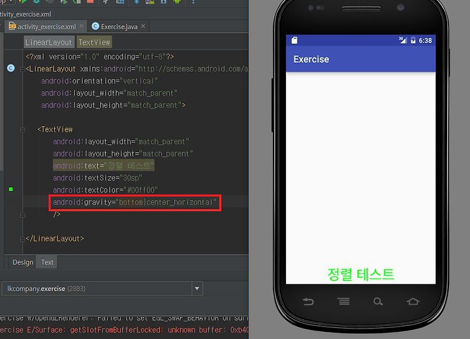The image size is (470, 339).
Task: Click the android:gravity="bottom|center_horizontal" line
Action: pyautogui.click(x=134, y=203)
